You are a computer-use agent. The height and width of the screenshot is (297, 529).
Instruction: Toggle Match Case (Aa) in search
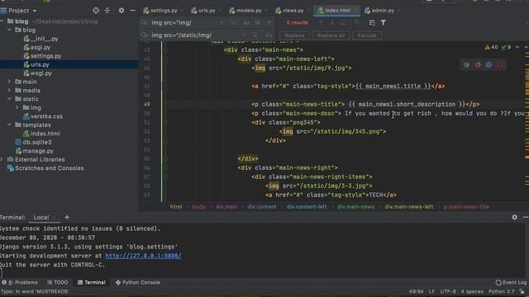coord(246,22)
